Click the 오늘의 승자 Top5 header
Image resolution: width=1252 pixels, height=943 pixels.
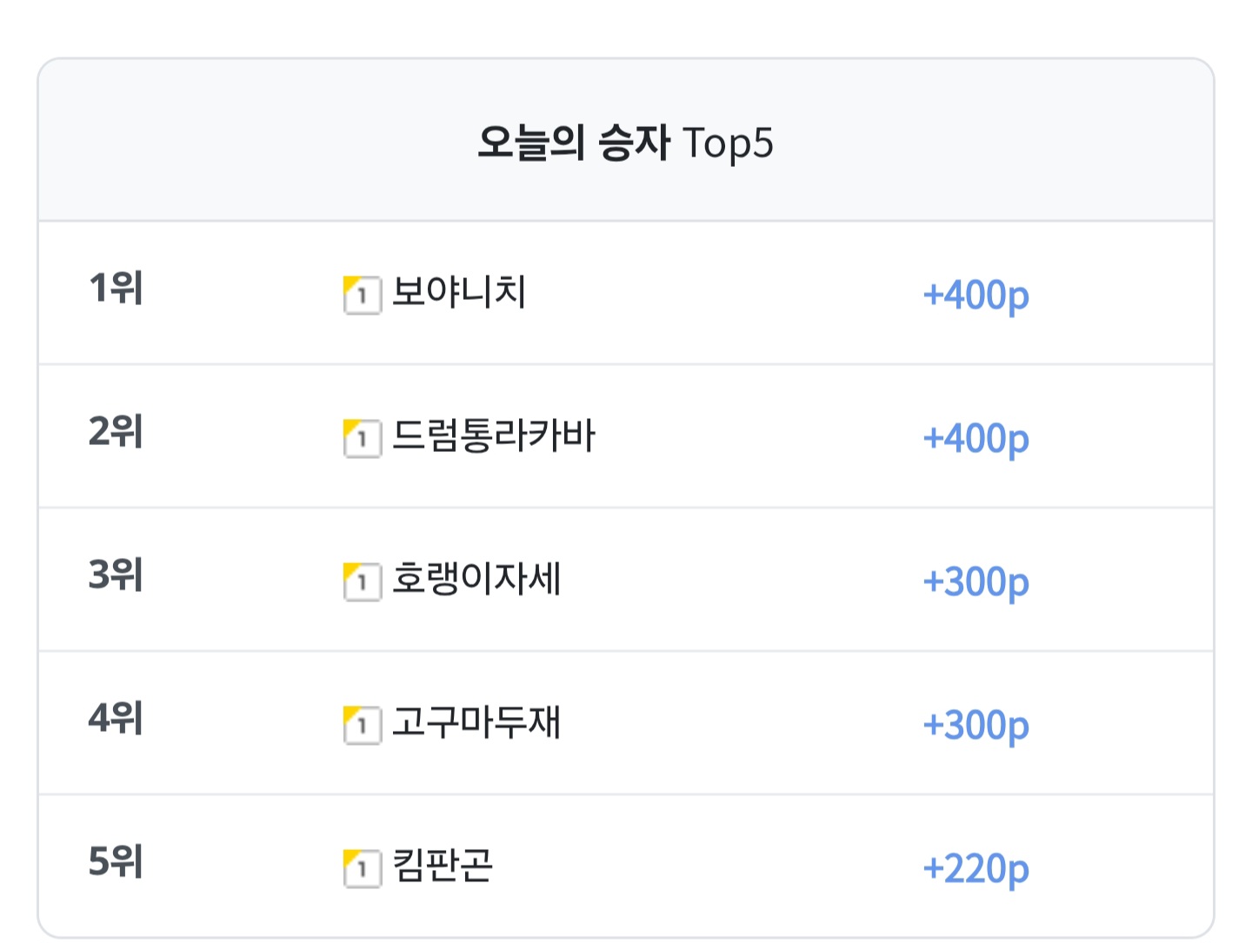pos(625,143)
